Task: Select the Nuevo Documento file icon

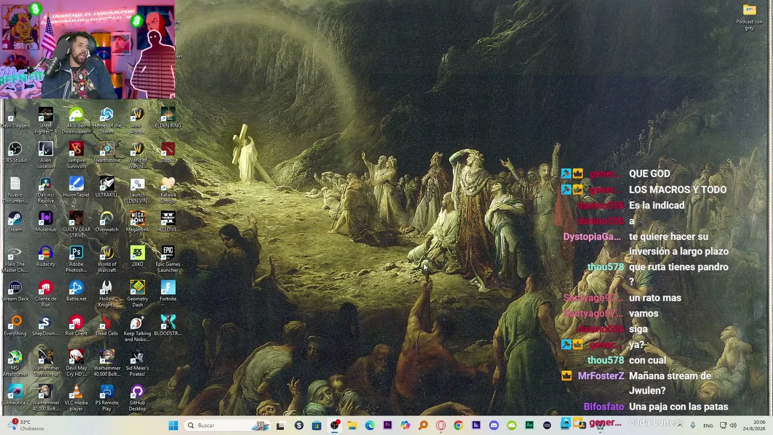Action: coord(15,190)
